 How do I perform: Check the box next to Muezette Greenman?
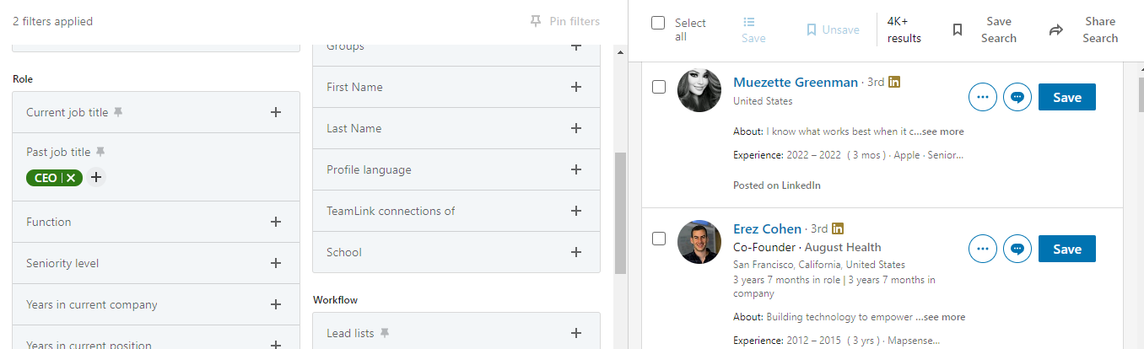pyautogui.click(x=659, y=87)
